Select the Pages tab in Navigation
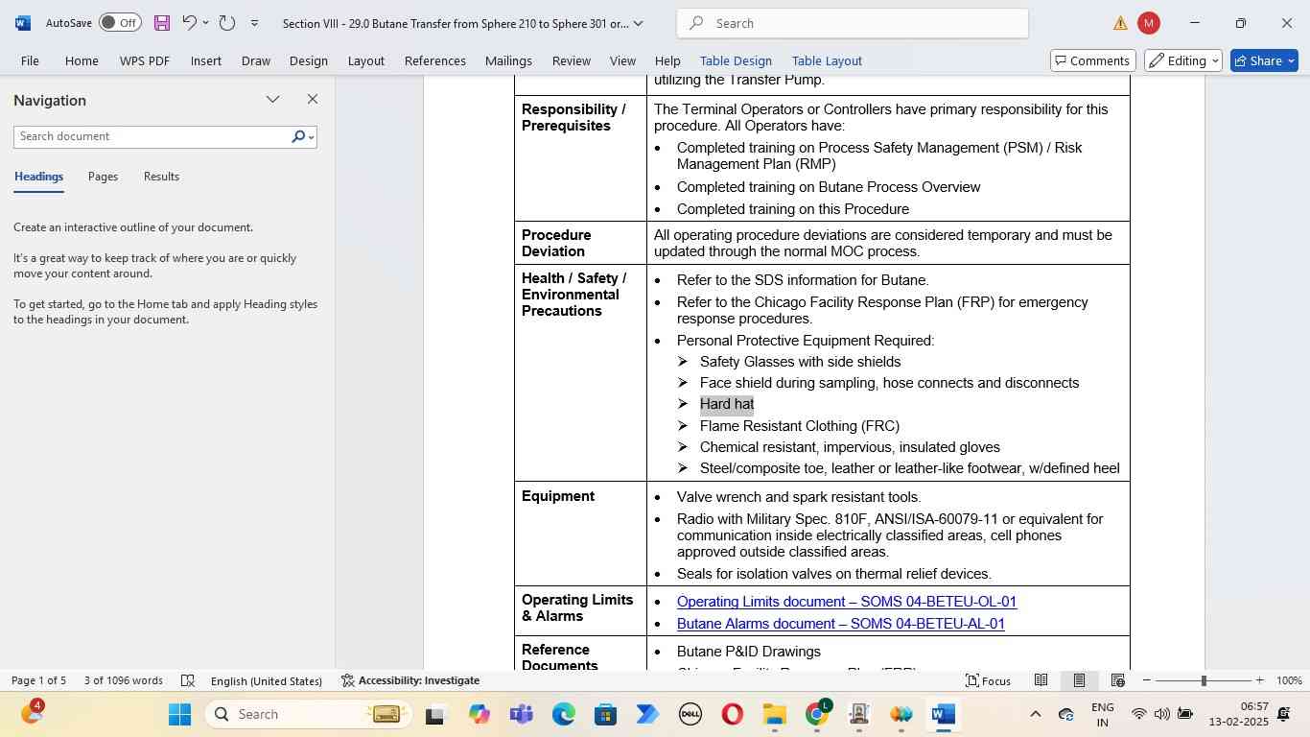This screenshot has height=737, width=1310. coord(103,177)
